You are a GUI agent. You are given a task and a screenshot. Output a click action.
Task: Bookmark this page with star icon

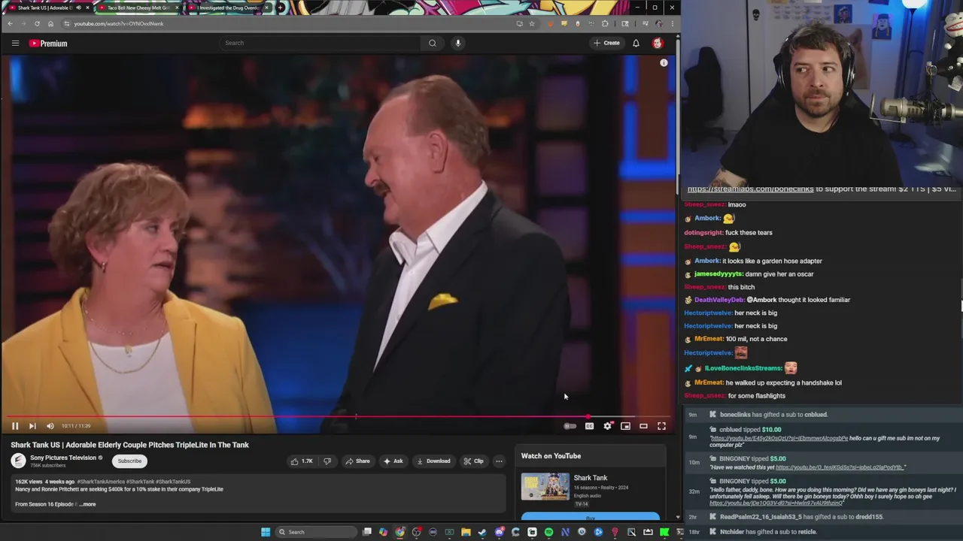point(531,23)
